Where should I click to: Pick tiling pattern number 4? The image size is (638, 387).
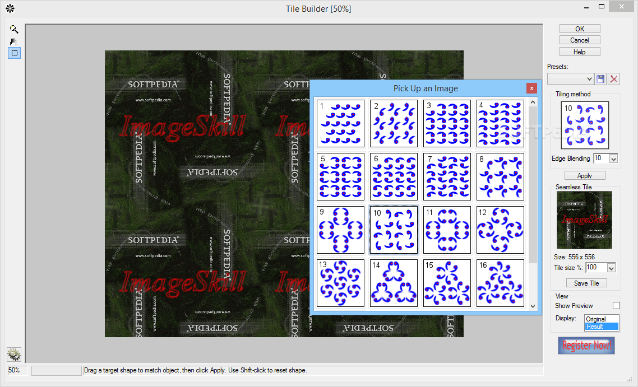point(501,123)
